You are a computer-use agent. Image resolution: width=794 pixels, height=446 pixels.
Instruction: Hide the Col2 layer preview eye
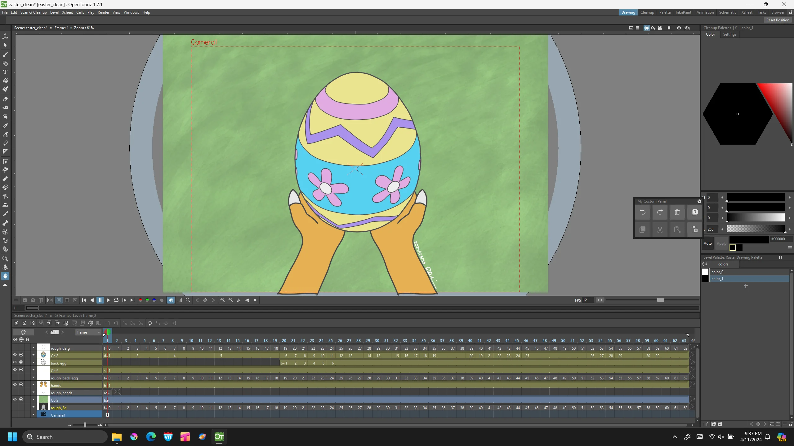point(15,399)
